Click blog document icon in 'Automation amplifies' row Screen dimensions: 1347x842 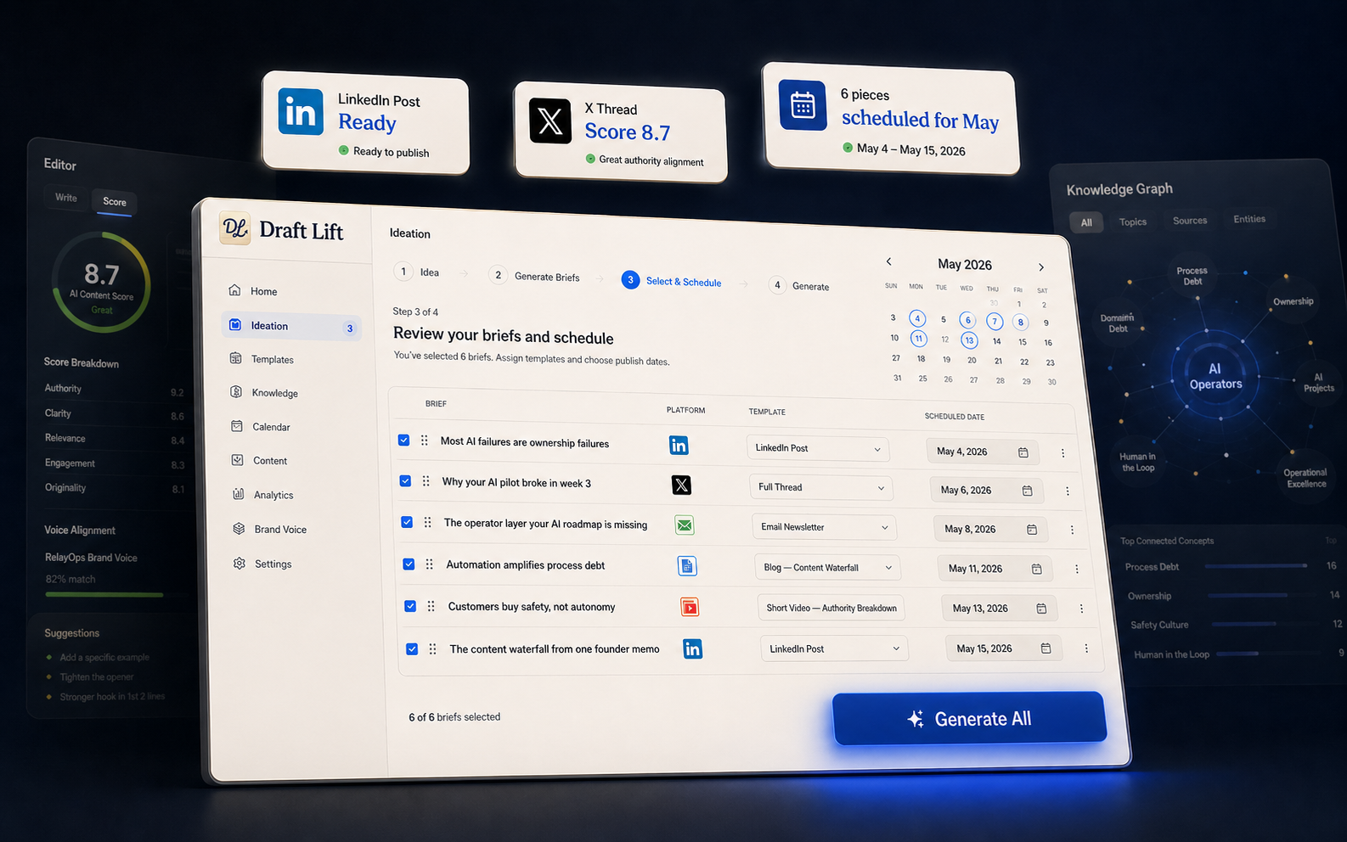click(687, 565)
